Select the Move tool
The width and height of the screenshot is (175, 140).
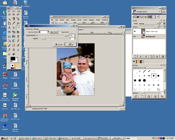tap(14, 28)
